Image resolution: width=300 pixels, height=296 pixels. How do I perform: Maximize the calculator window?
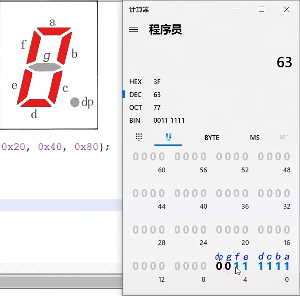262,9
